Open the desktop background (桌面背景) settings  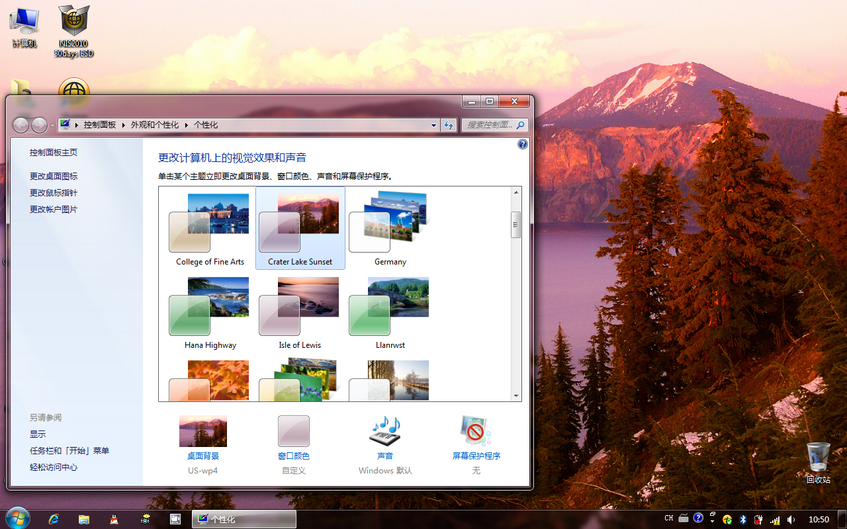coord(203,438)
